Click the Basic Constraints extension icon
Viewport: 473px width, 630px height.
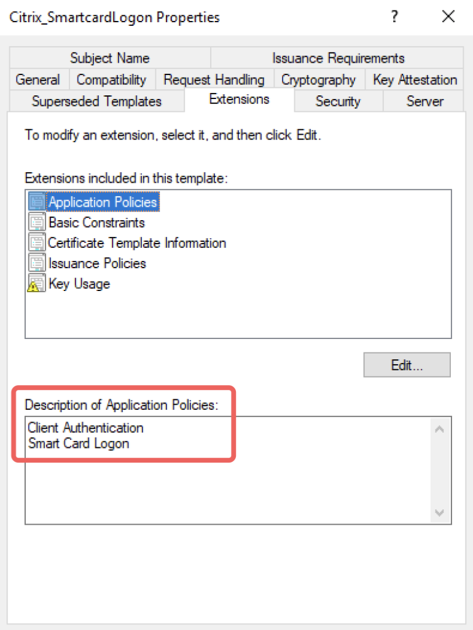pos(37,222)
